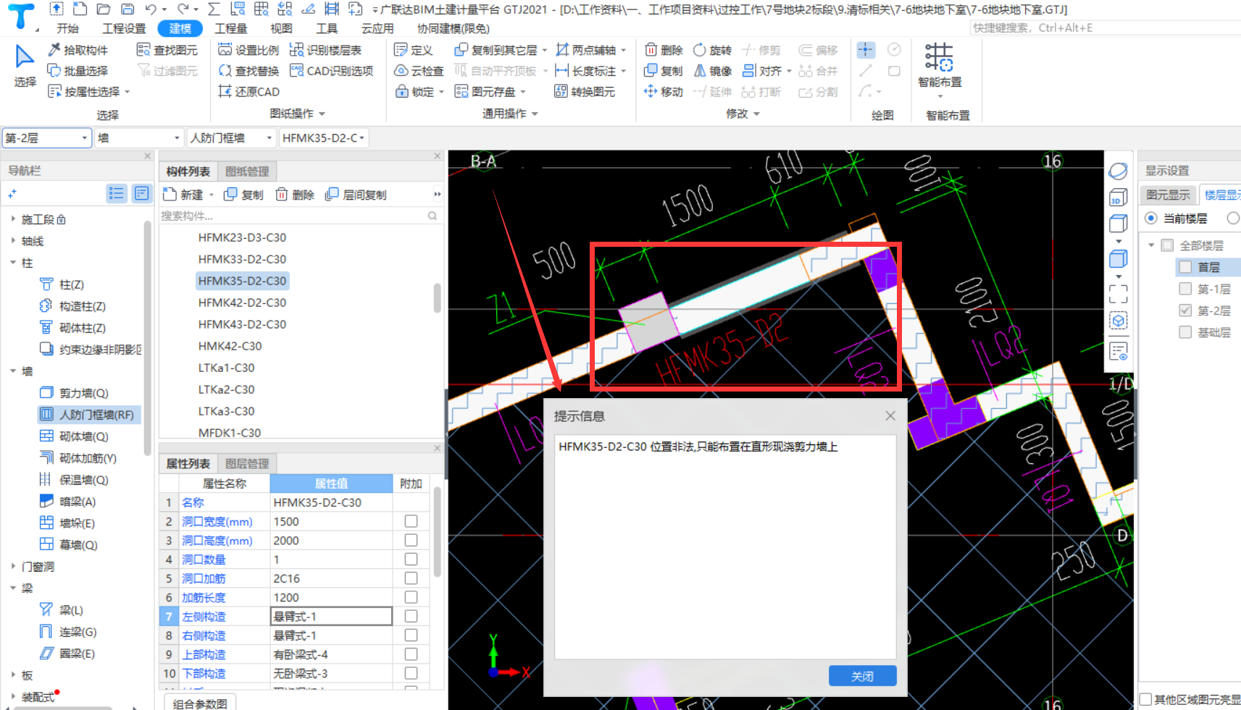Click the fullscreen frame icon in canvas sidebar
Image resolution: width=1241 pixels, height=710 pixels.
pos(1118,293)
